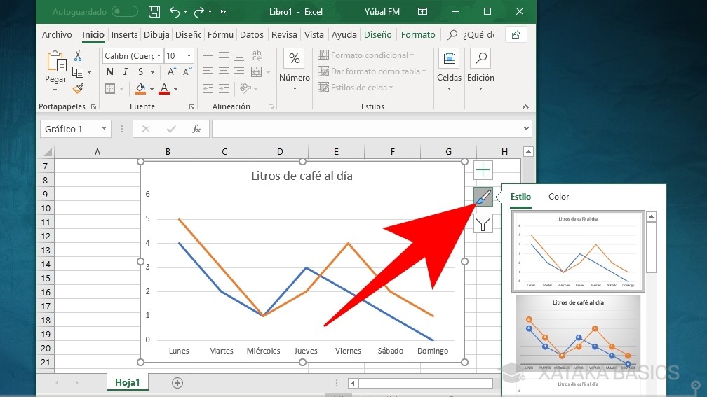The image size is (707, 397).
Task: Increase indent icon
Action: [224, 89]
